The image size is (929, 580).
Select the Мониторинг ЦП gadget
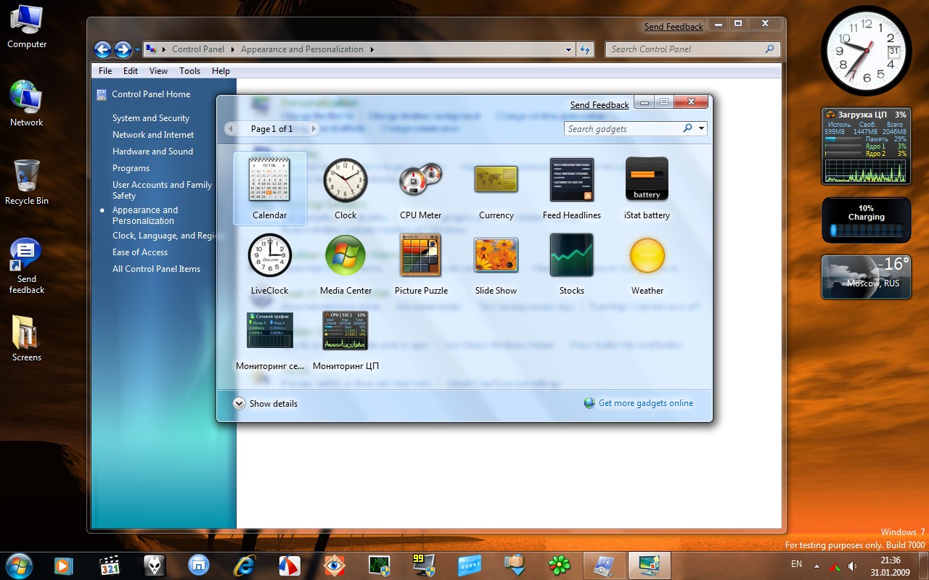pos(345,339)
